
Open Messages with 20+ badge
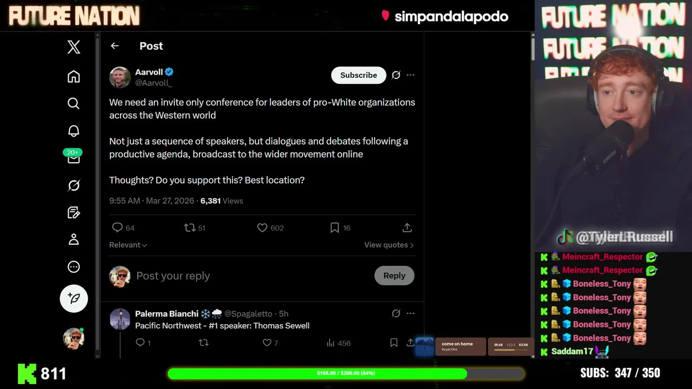(x=74, y=157)
